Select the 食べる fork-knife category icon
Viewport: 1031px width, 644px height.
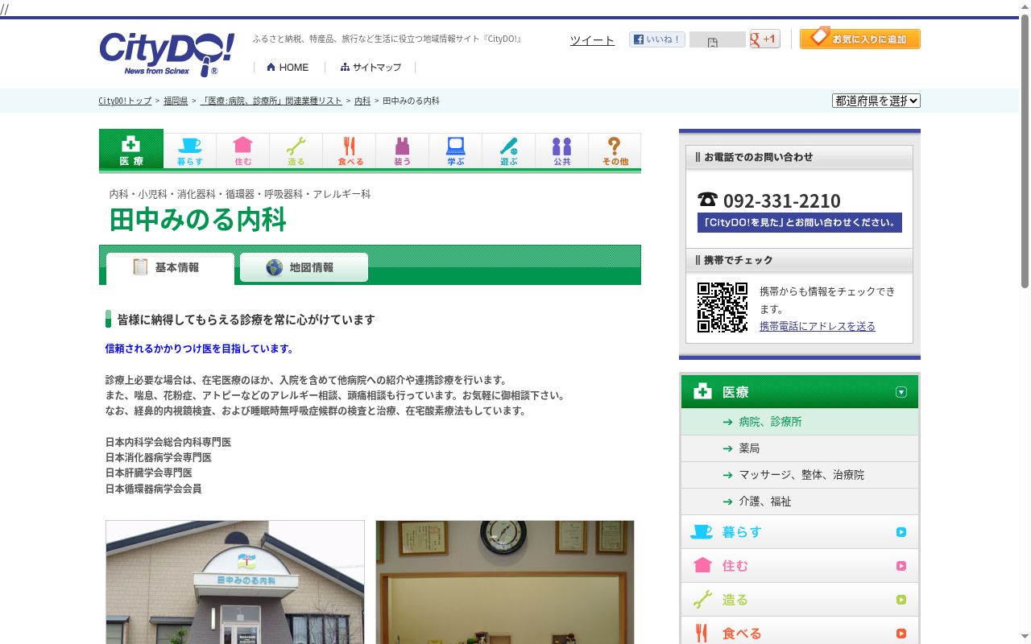pos(350,151)
